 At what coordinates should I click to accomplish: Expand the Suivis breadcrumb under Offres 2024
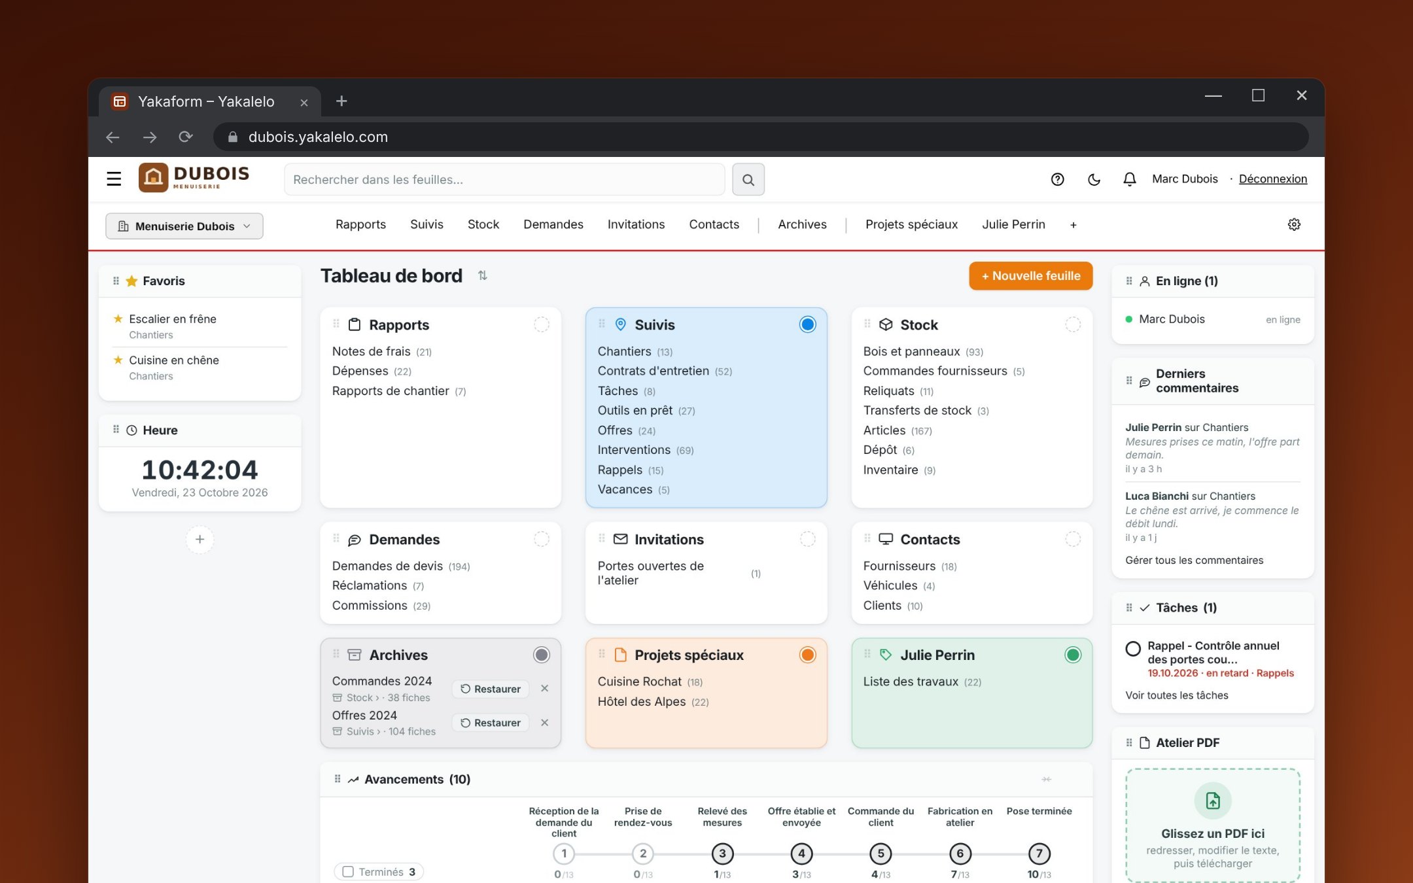[362, 732]
